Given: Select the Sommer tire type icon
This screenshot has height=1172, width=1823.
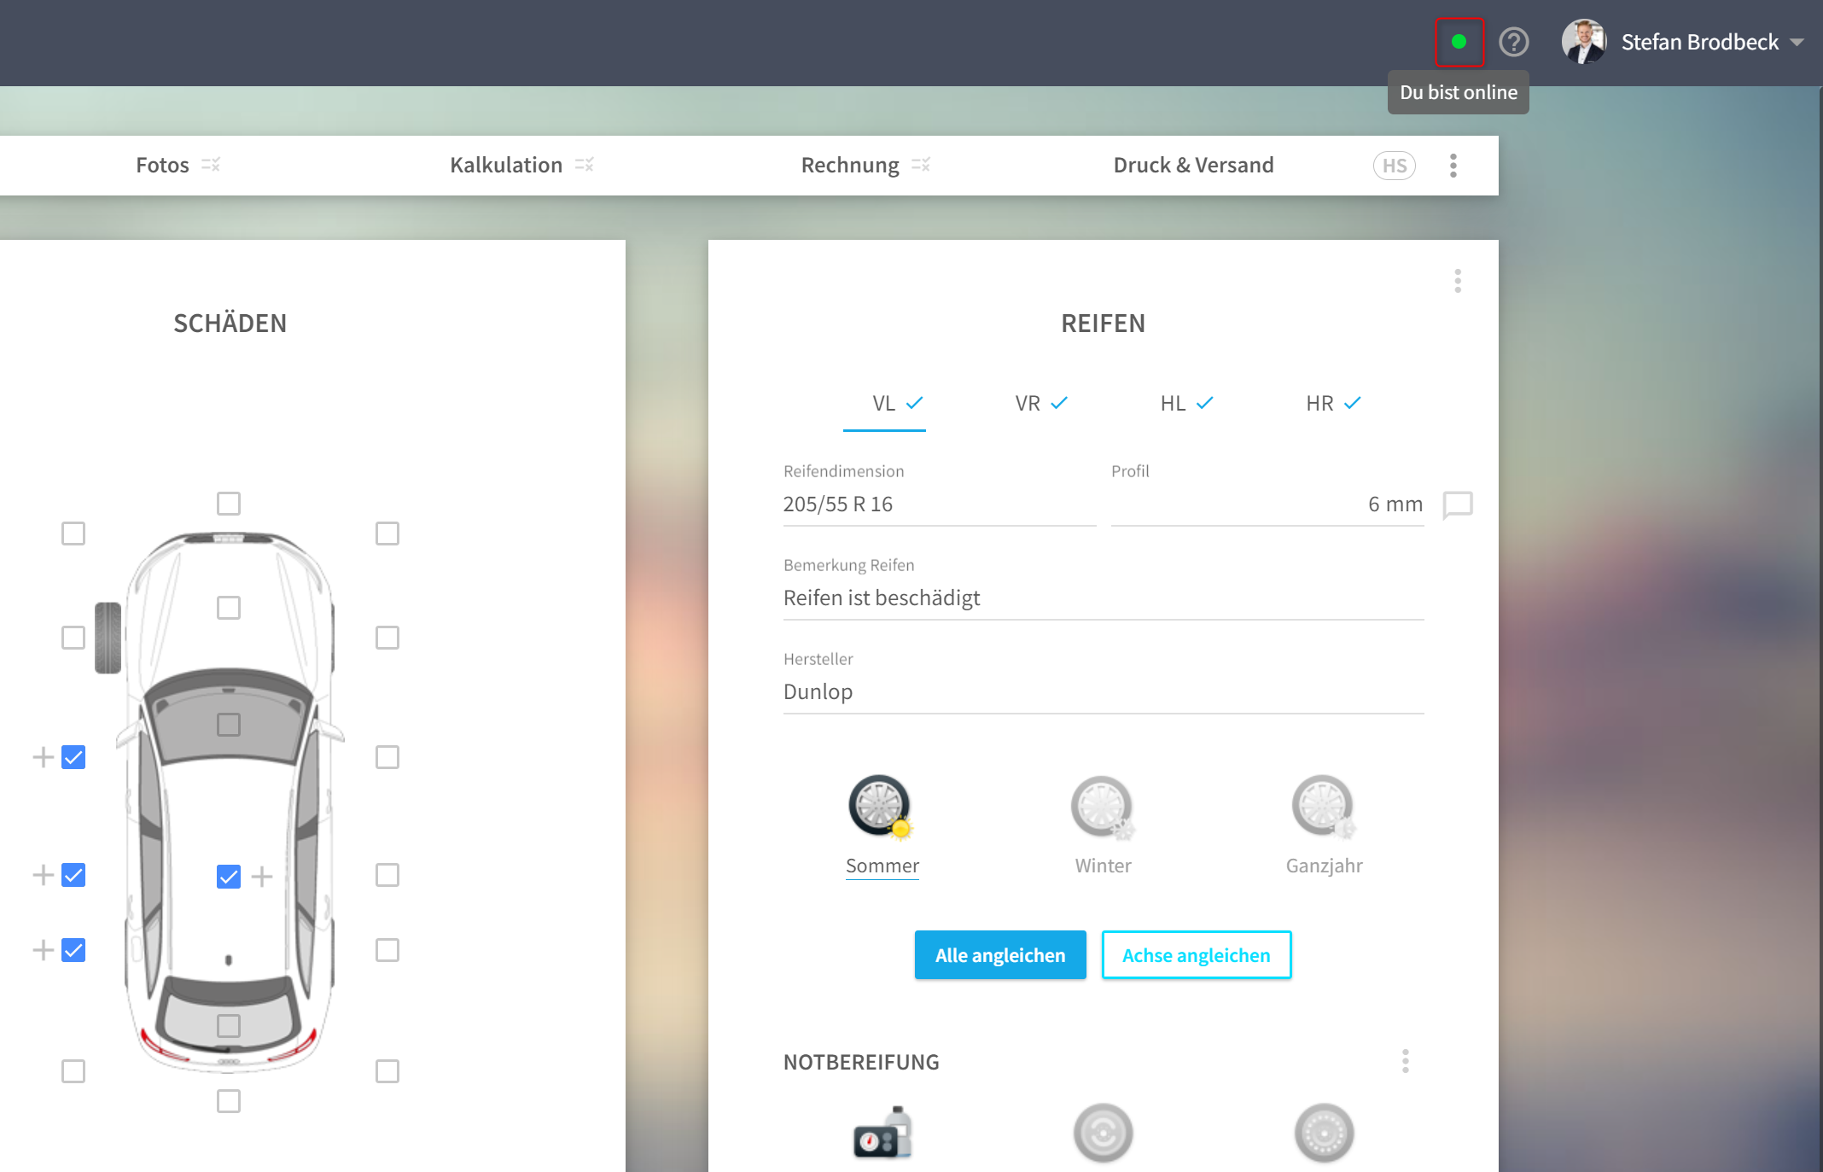Looking at the screenshot, I should (881, 807).
